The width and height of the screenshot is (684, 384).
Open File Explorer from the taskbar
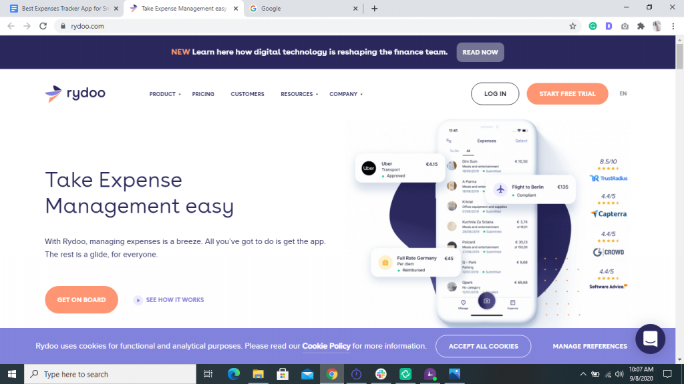(259, 374)
